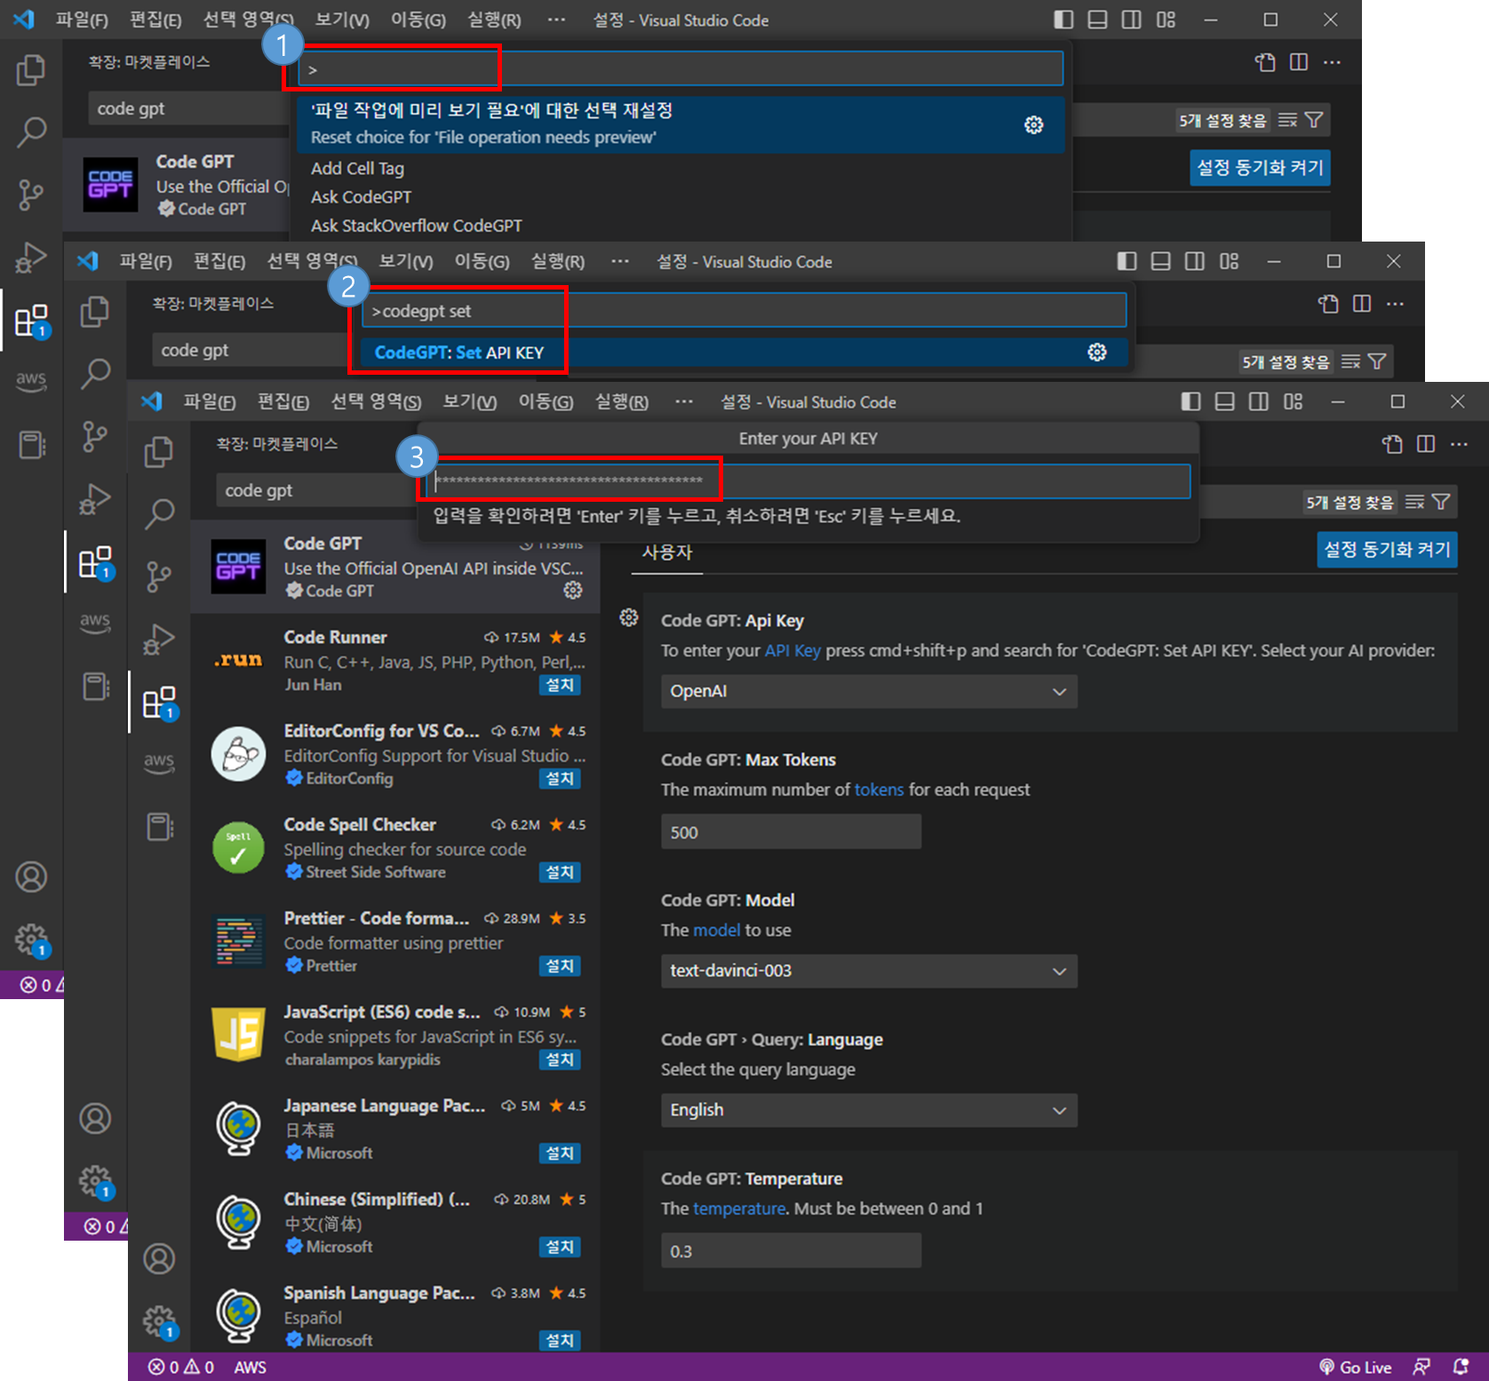Screen dimensions: 1489x1381
Task: Open Explorer icon in the middle window
Action: point(95,311)
